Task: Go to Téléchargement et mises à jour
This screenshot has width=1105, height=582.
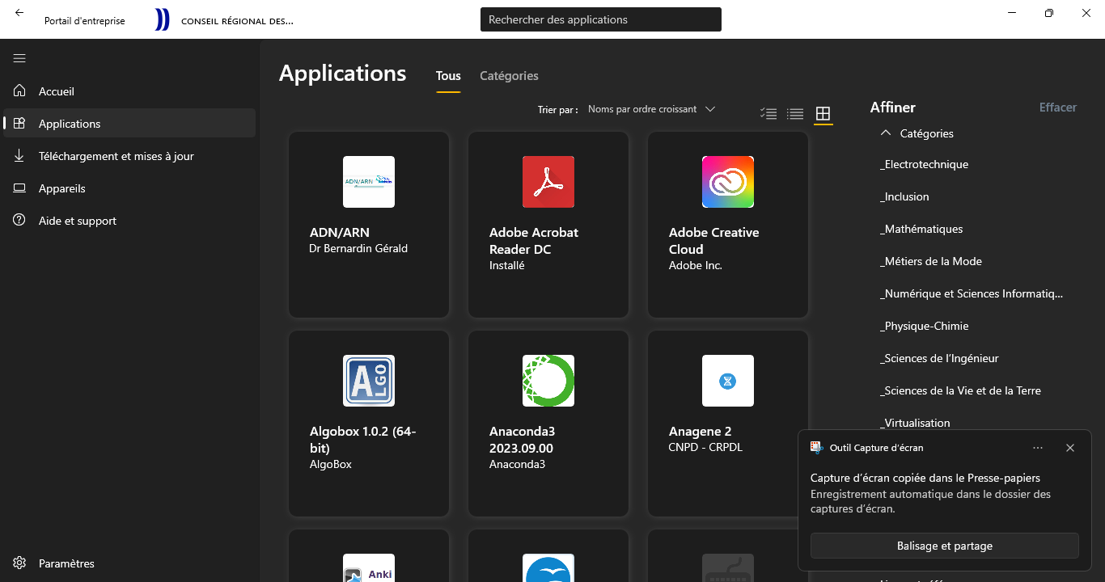Action: [x=116, y=156]
